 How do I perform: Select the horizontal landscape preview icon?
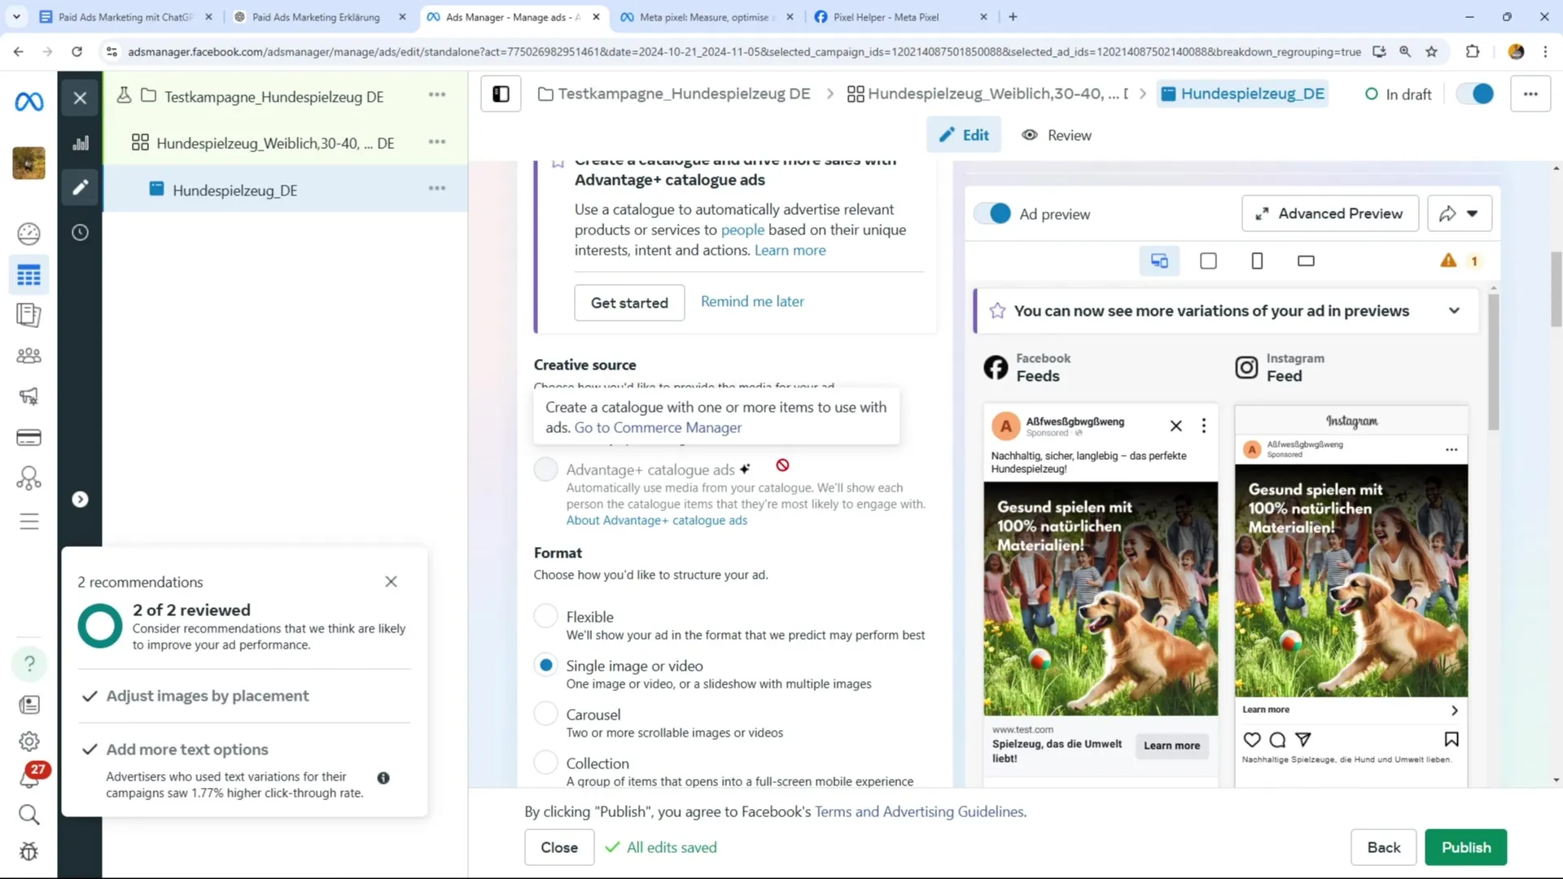coord(1306,261)
